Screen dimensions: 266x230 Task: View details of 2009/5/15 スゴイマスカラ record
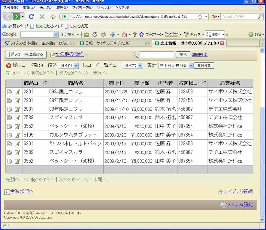tap(10, 118)
